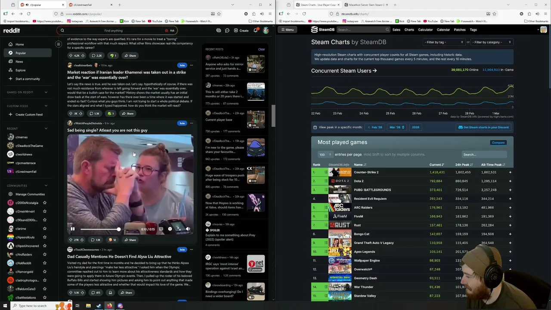The image size is (551, 310).
Task: Open comments of 'Sad being single' post
Action: 95,240
